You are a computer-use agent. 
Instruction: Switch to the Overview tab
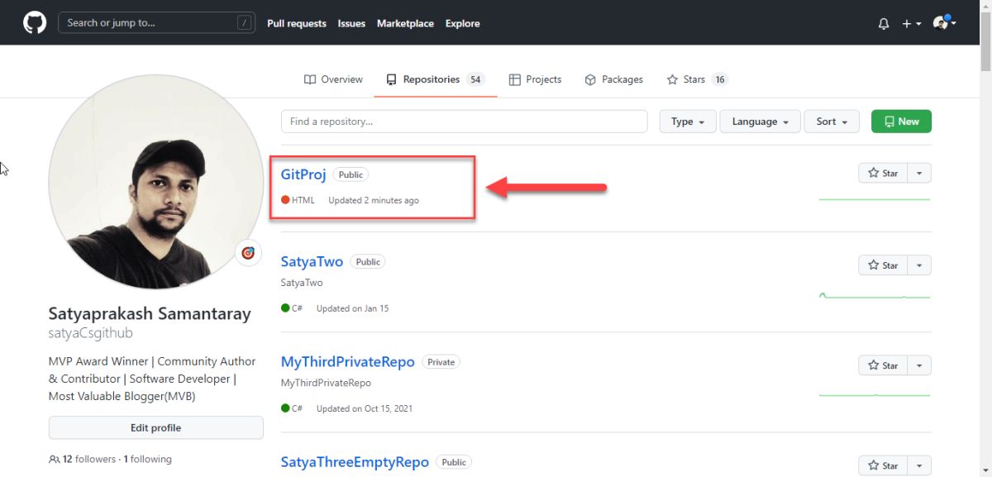coord(333,79)
